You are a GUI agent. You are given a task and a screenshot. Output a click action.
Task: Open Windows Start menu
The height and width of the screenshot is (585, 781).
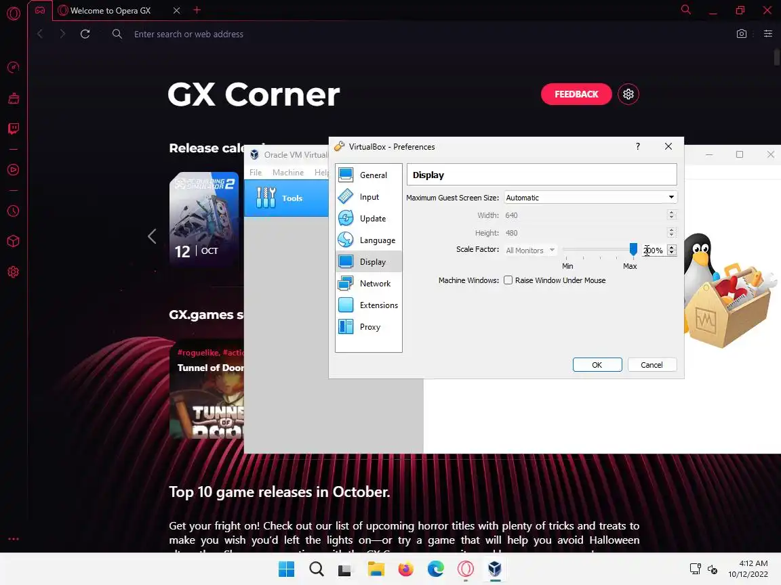(x=286, y=569)
